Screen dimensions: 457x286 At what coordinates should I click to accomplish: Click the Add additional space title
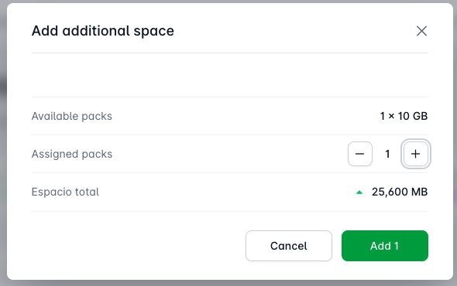[102, 31]
